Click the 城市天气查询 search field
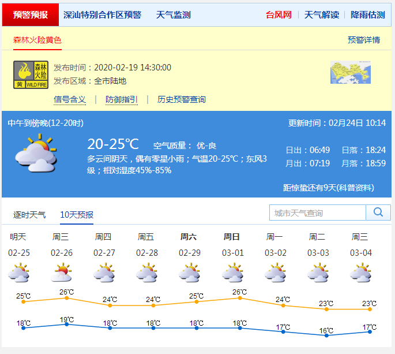The width and height of the screenshot is (395, 354). click(x=317, y=213)
